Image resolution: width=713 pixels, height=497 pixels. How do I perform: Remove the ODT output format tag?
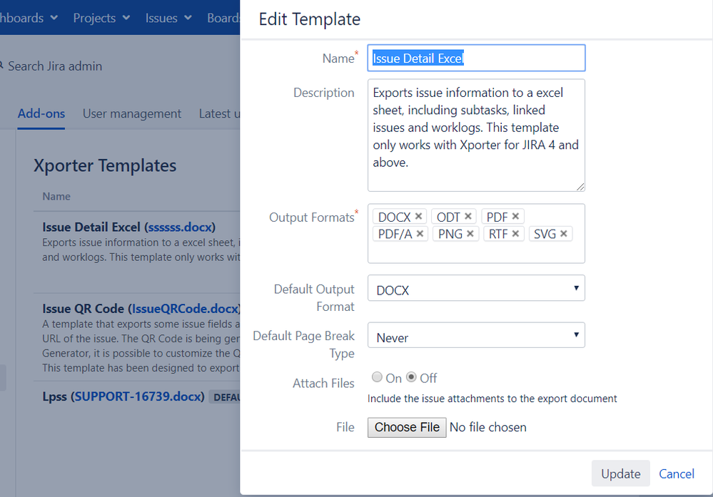pos(468,216)
